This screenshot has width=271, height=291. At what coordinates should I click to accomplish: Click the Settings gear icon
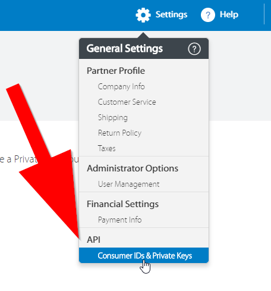click(143, 15)
